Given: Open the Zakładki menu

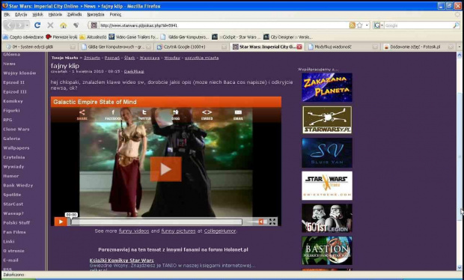Looking at the screenshot, I should [x=74, y=14].
